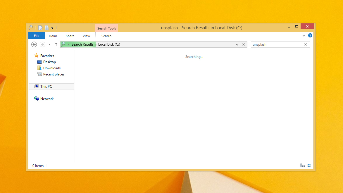Viewport: 343px width, 193px height.
Task: Clear the unsplash search box
Action: (305, 44)
